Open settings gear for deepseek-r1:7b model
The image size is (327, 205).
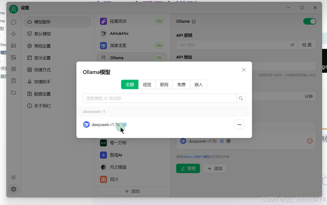click(x=229, y=141)
